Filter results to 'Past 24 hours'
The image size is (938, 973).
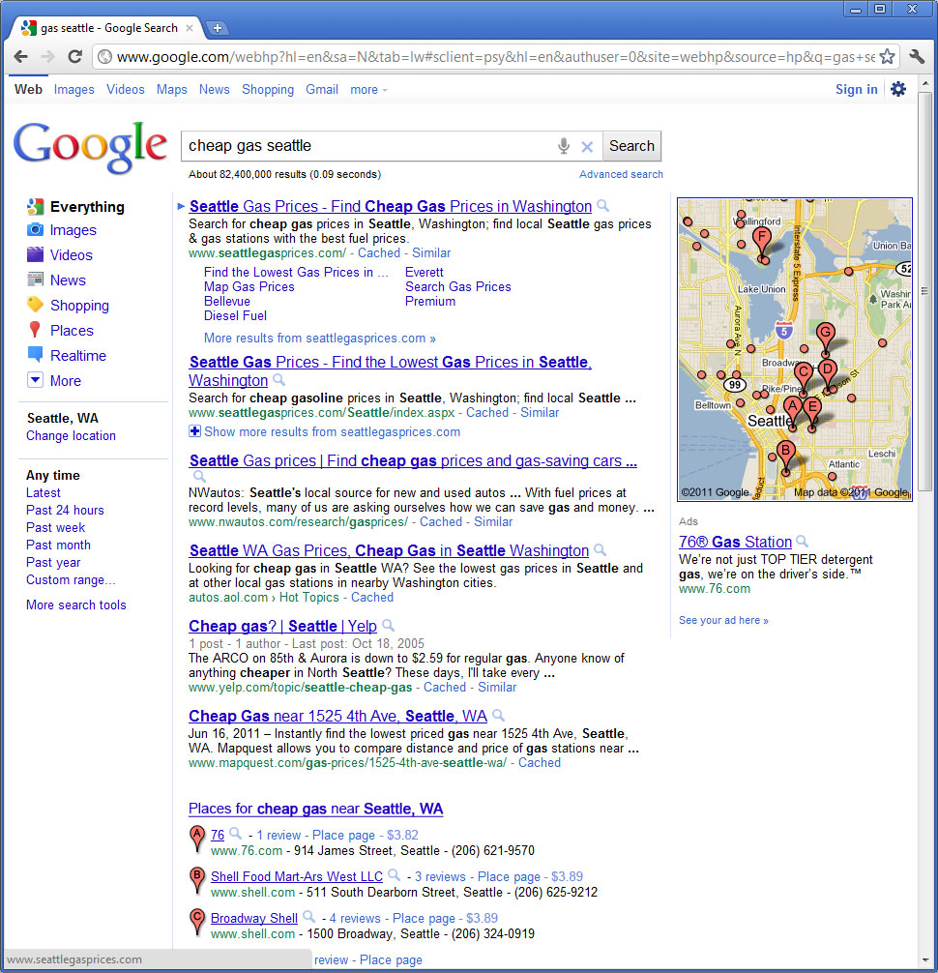pos(65,510)
